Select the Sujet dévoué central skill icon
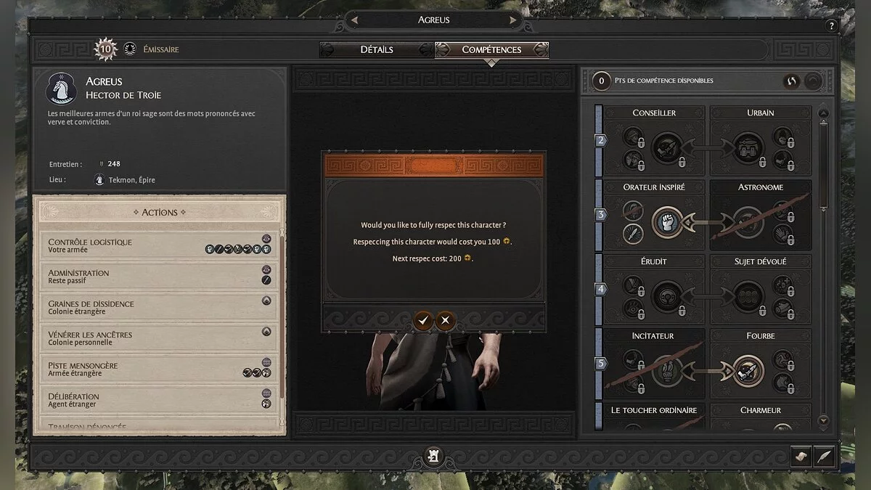Image resolution: width=871 pixels, height=490 pixels. click(x=748, y=297)
